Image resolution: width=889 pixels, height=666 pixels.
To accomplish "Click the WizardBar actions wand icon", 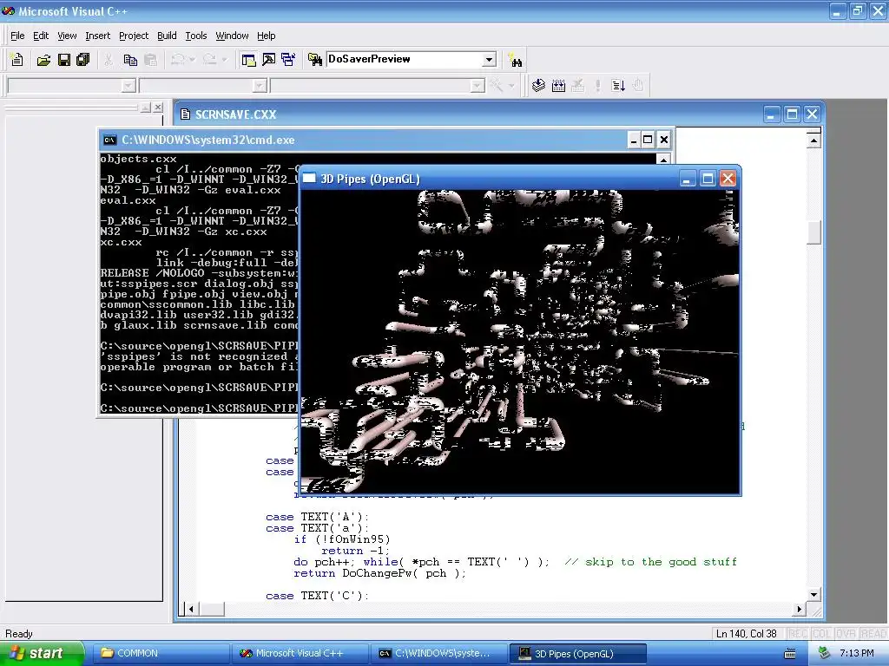I will click(x=496, y=86).
